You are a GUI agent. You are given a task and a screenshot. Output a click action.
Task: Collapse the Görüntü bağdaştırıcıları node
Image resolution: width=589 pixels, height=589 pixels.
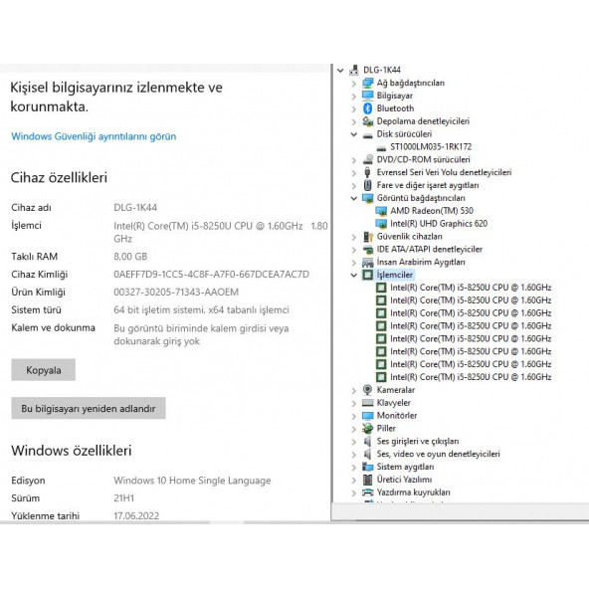point(353,198)
